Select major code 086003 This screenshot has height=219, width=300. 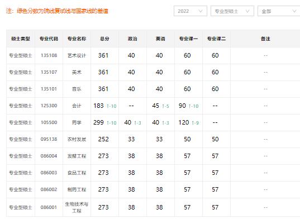[x=49, y=173]
